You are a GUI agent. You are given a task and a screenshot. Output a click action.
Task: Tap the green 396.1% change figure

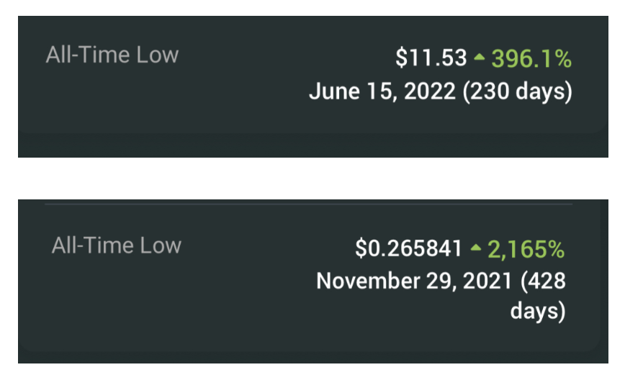coord(531,58)
